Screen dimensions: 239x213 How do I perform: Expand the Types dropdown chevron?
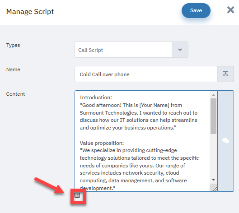click(x=180, y=50)
